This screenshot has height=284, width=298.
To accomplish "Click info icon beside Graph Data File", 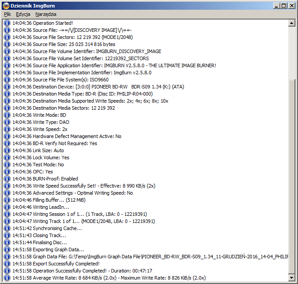I will [x=7, y=257].
